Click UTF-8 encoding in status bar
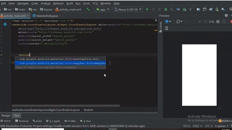This screenshot has width=232, height=130. point(208,126)
